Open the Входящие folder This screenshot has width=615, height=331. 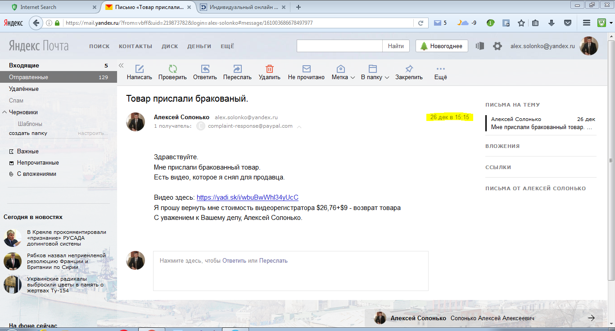[x=59, y=66]
